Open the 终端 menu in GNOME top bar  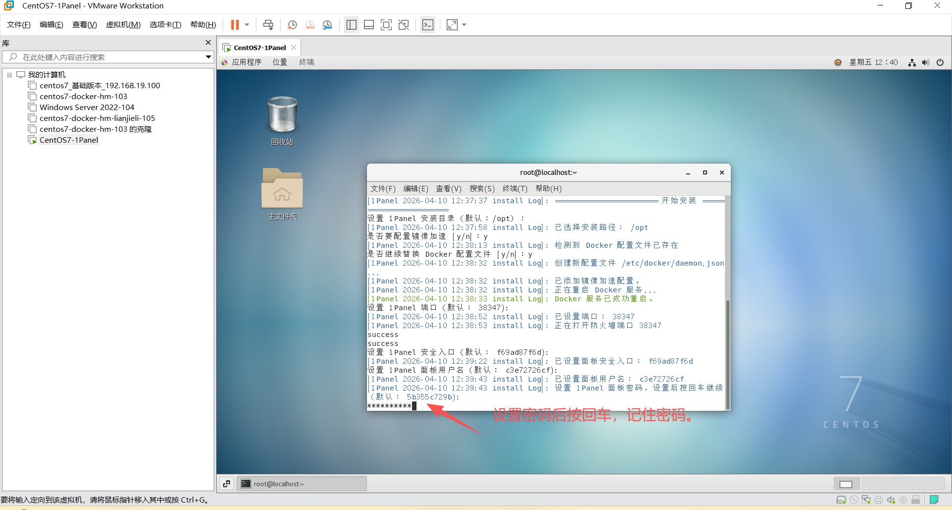coord(307,62)
